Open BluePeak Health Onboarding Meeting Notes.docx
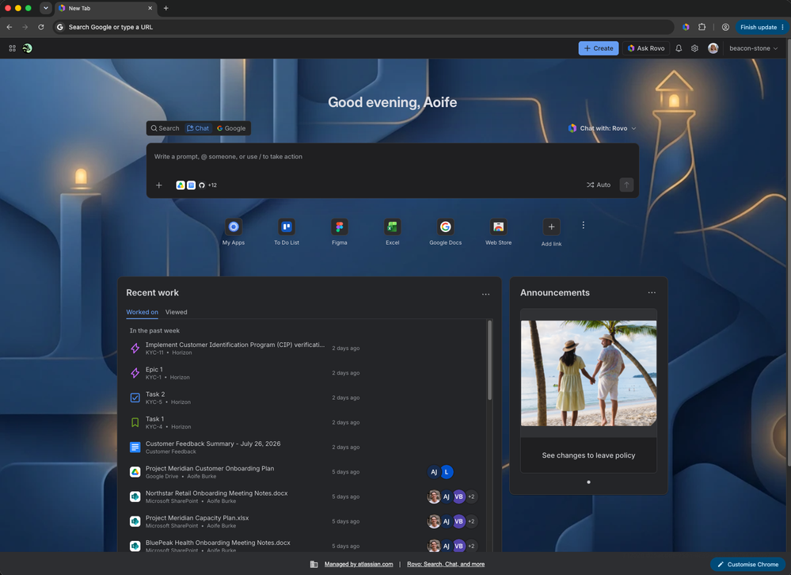This screenshot has width=791, height=575. pyautogui.click(x=305, y=545)
